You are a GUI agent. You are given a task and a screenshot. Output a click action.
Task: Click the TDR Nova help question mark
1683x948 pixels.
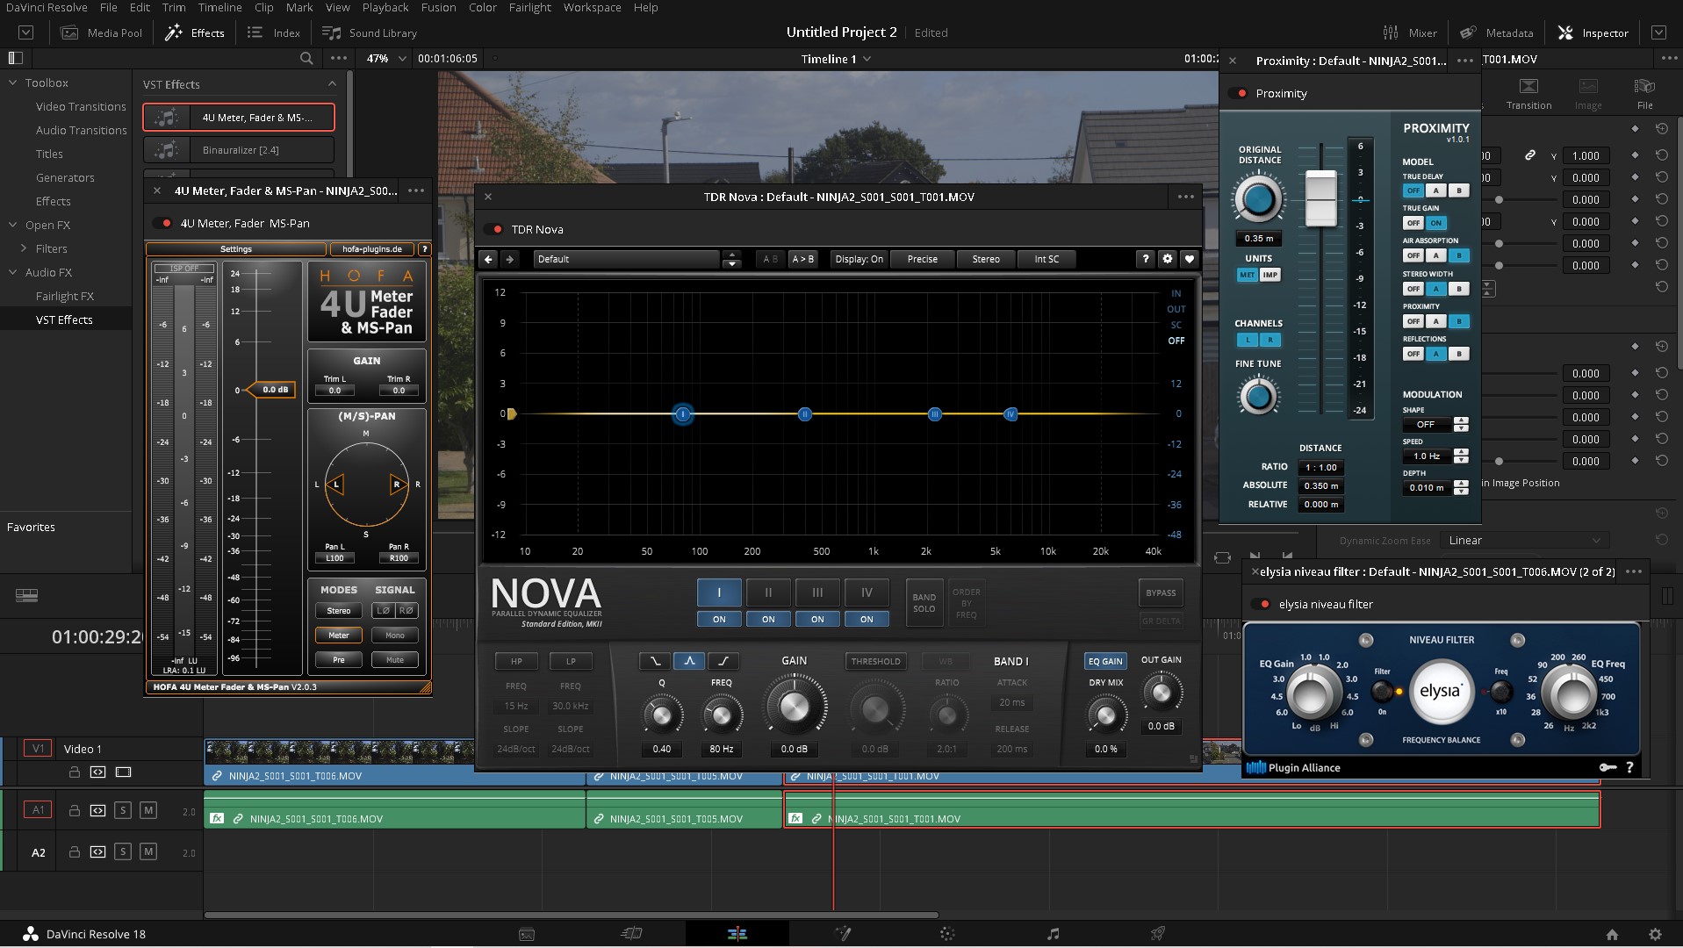pyautogui.click(x=1145, y=259)
